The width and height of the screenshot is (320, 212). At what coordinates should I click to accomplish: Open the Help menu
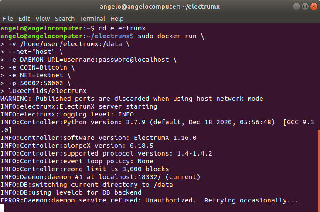point(117,19)
